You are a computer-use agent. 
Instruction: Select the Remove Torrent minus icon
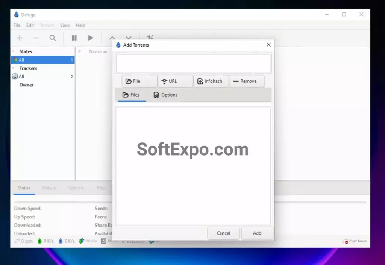click(x=36, y=38)
